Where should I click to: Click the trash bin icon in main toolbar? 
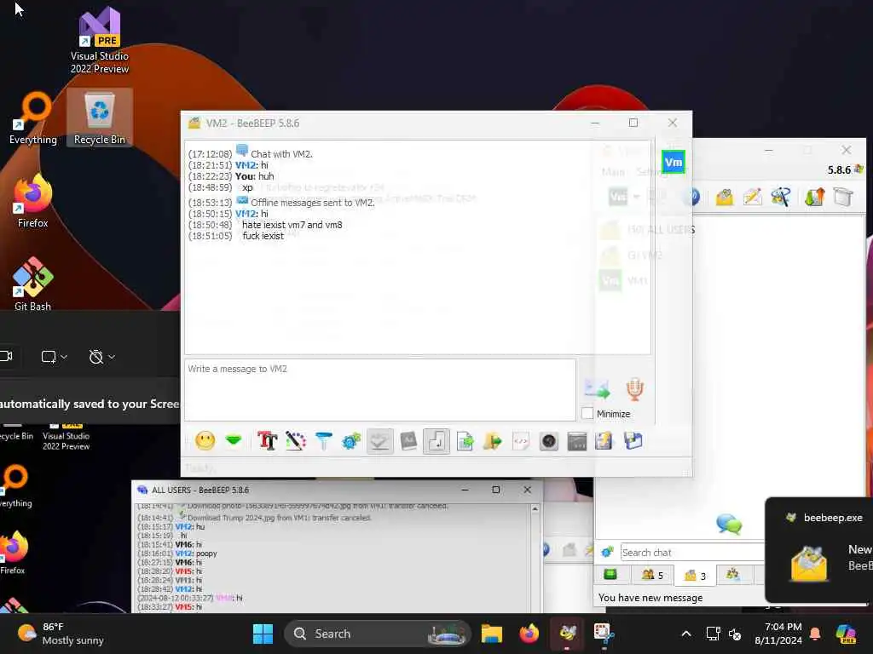(843, 197)
